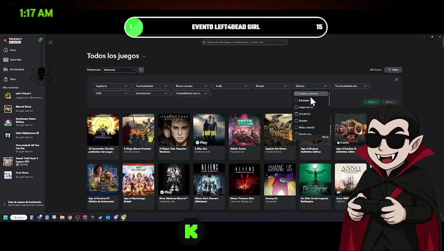Click FrAnCkArr1 profile avatar
Viewport: 444px width, 251px height.
pos(5,40)
